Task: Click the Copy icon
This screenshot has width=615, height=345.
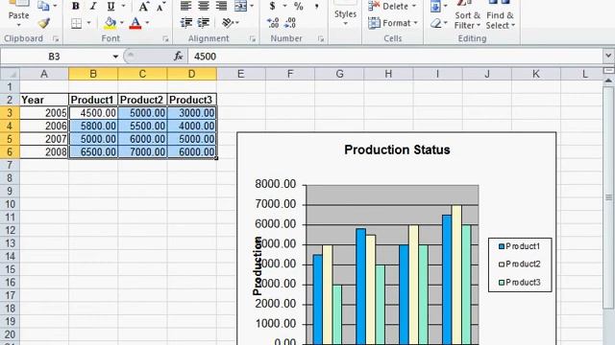Action: (43, 6)
